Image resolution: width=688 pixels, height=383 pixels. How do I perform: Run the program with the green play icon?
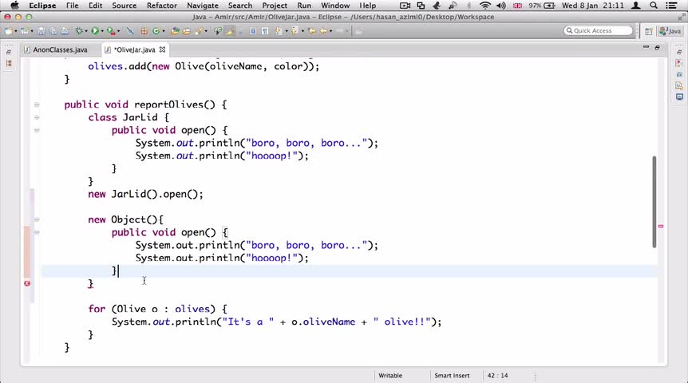pyautogui.click(x=95, y=31)
